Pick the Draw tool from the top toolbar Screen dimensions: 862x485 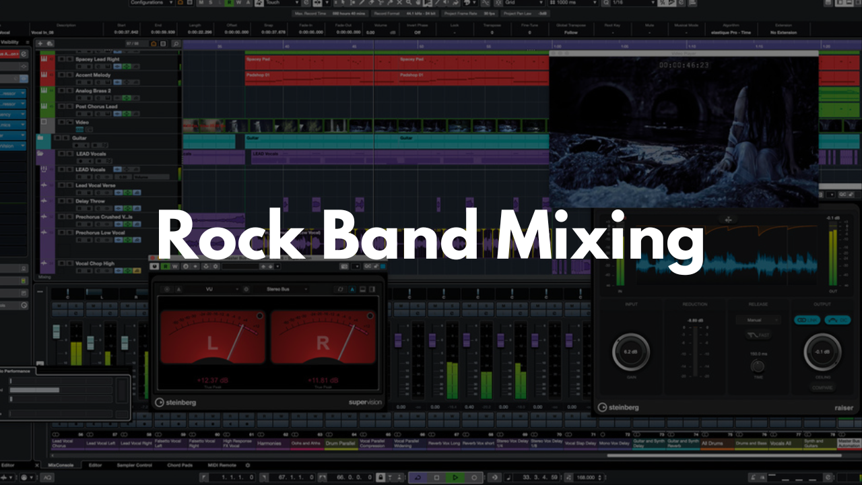tap(361, 3)
